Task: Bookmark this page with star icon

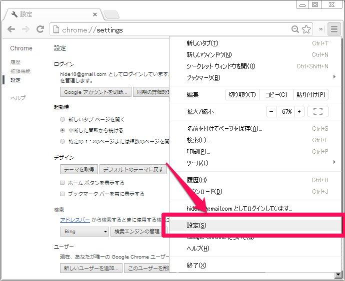Action: pos(306,30)
